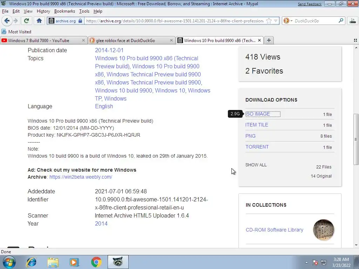The height and width of the screenshot is (269, 359).
Task: Show hidden system tray icons arrow
Action: click(306, 262)
